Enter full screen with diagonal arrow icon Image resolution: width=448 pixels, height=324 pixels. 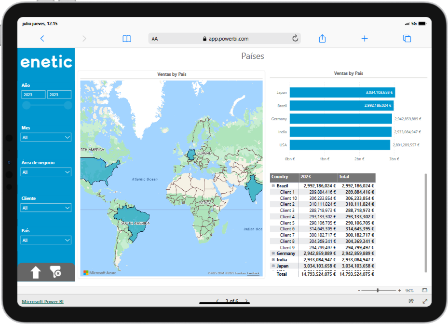pyautogui.click(x=425, y=301)
